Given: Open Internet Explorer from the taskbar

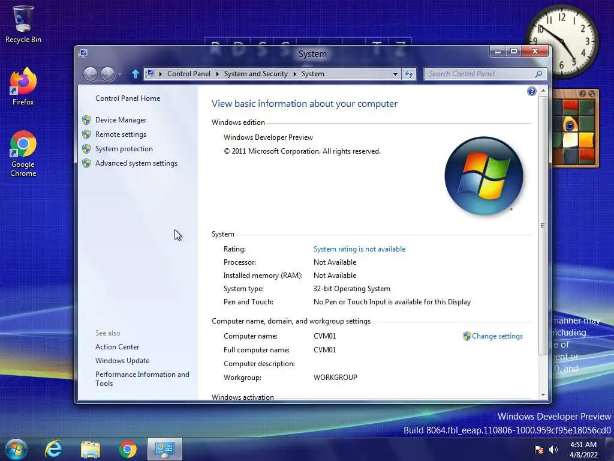Looking at the screenshot, I should pos(53,449).
